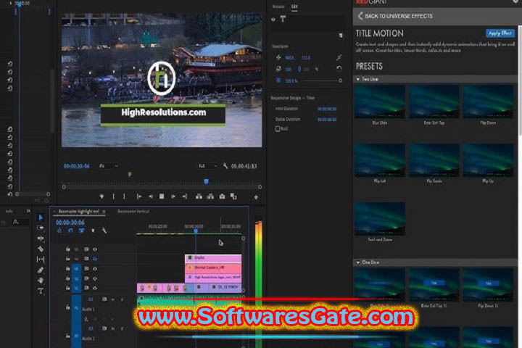Switch to the Browse tab
Screen dimensions: 522x348
[x=278, y=7]
